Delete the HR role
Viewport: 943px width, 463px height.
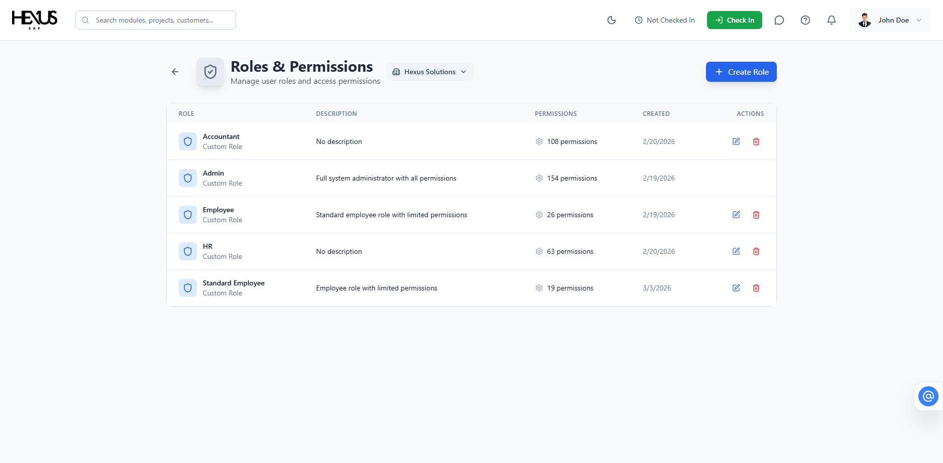pos(756,251)
